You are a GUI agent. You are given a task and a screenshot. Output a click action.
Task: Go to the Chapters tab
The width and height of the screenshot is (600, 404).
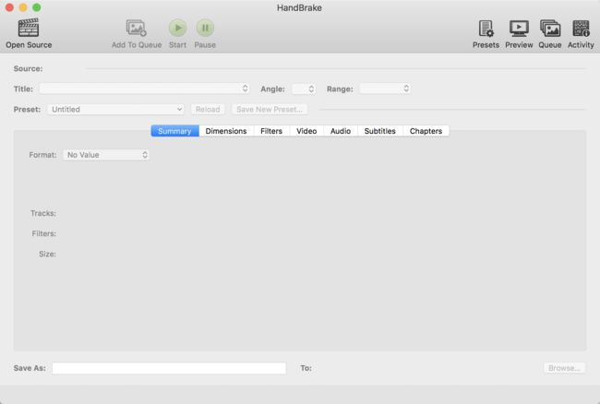(426, 131)
